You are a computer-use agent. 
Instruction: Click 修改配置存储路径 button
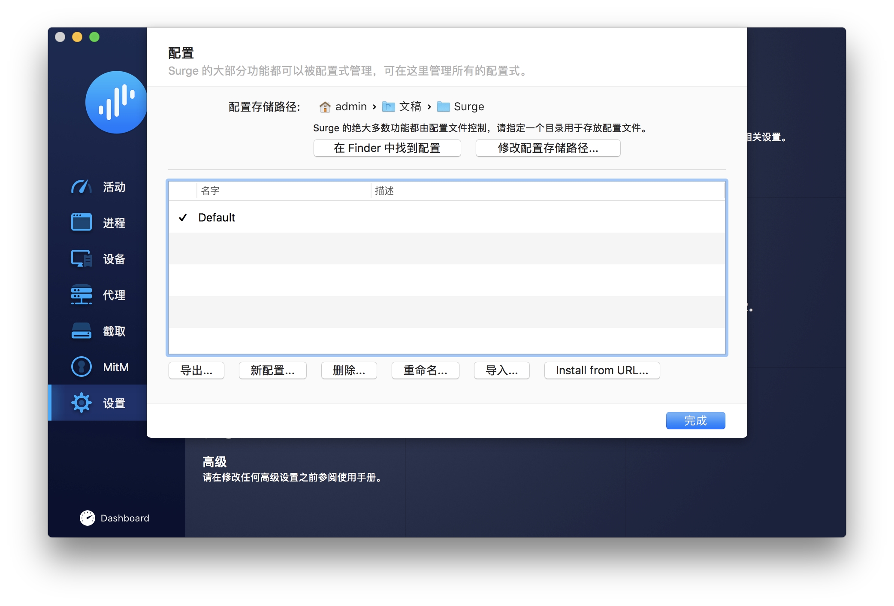(x=548, y=148)
